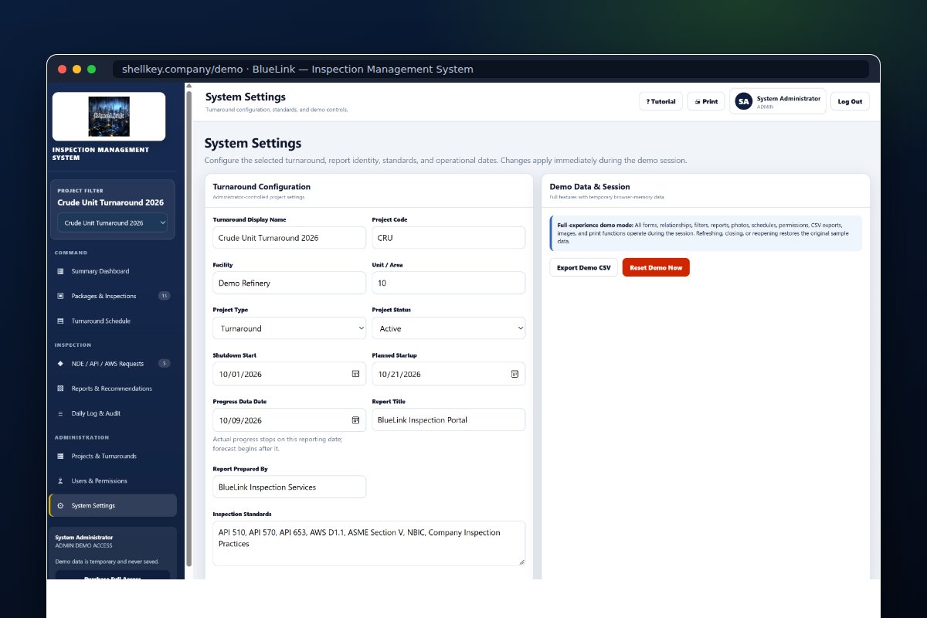
Task: Click the Turnaround Schedule sidebar icon
Action: [61, 321]
